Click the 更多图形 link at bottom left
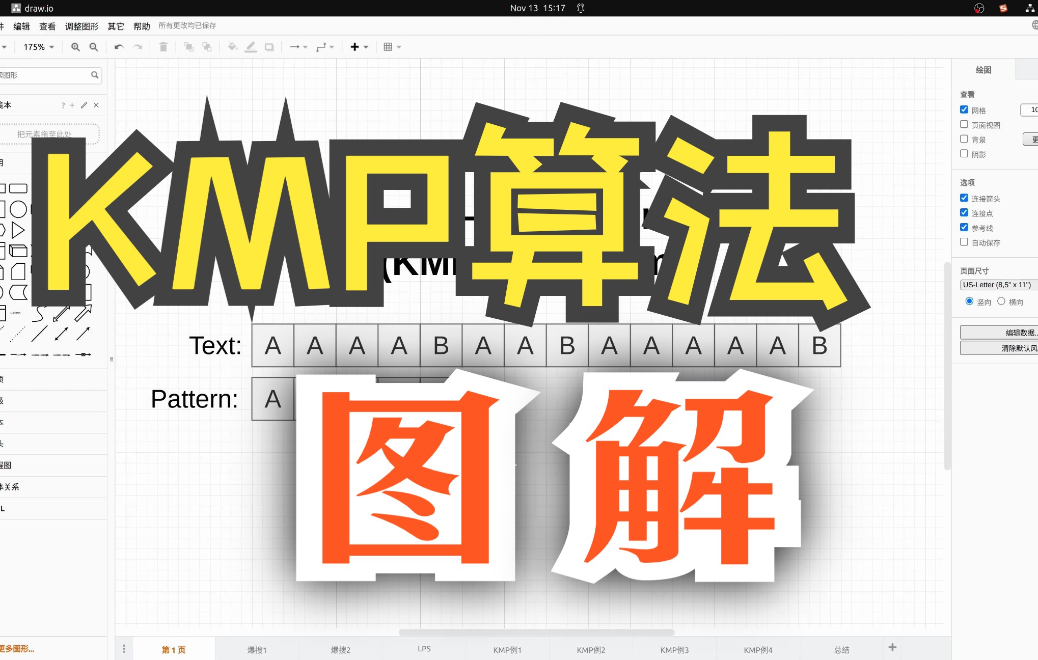Viewport: 1038px width, 660px height. coord(16,649)
